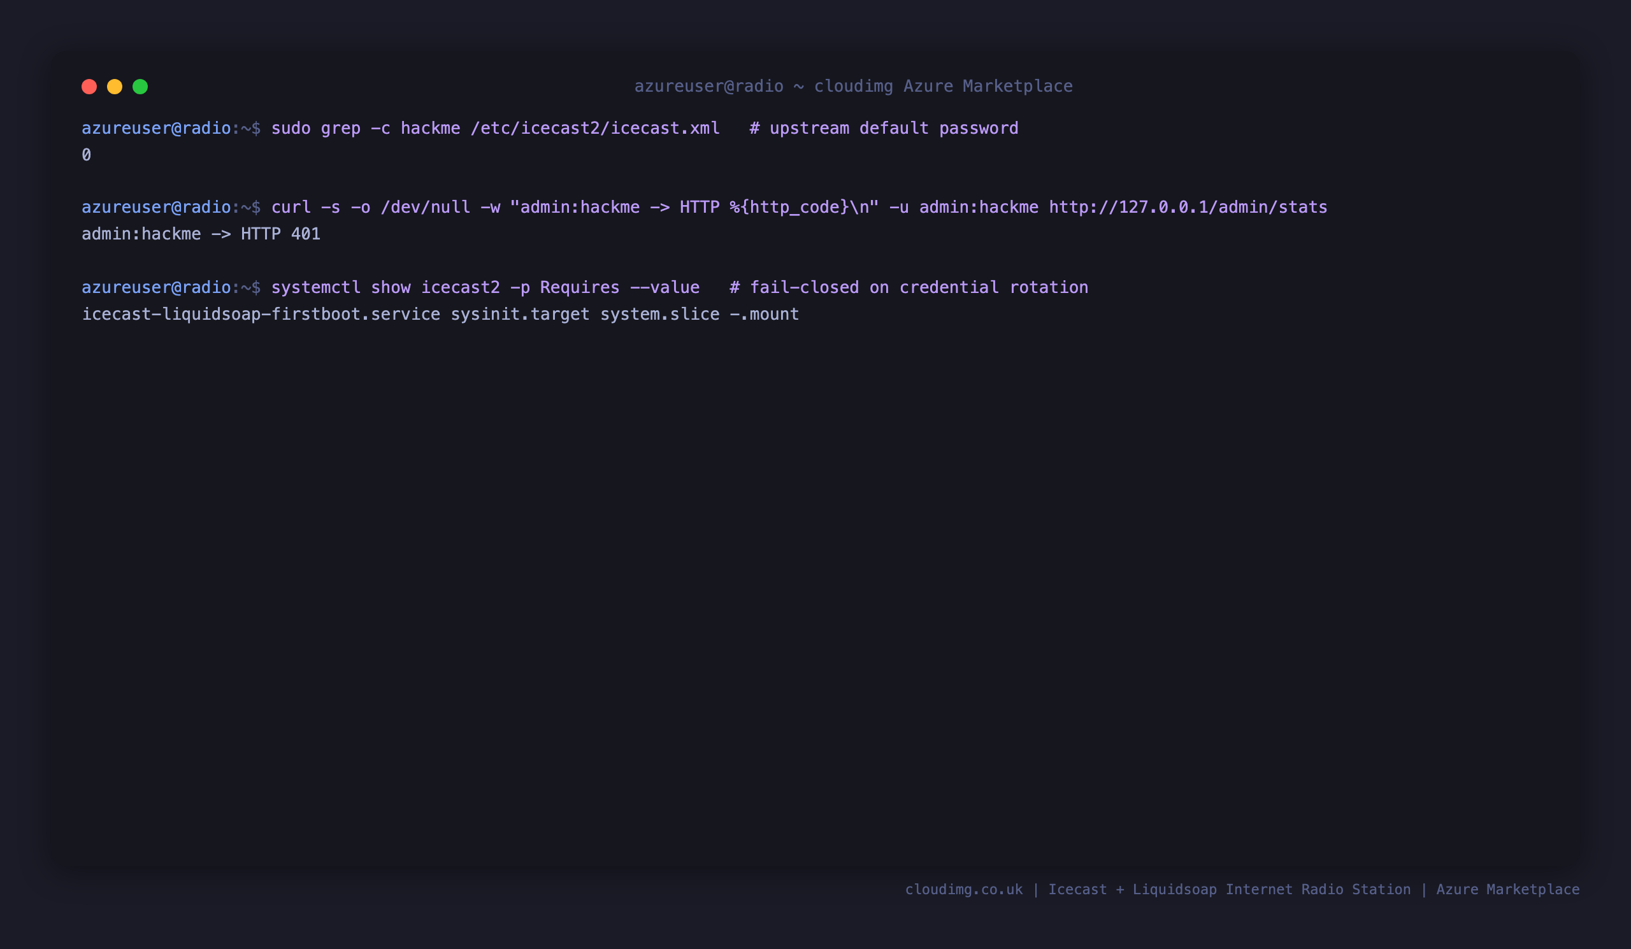
Task: Click 'icecast-liquidsoap-firstboot.service' in the output
Action: (x=261, y=315)
